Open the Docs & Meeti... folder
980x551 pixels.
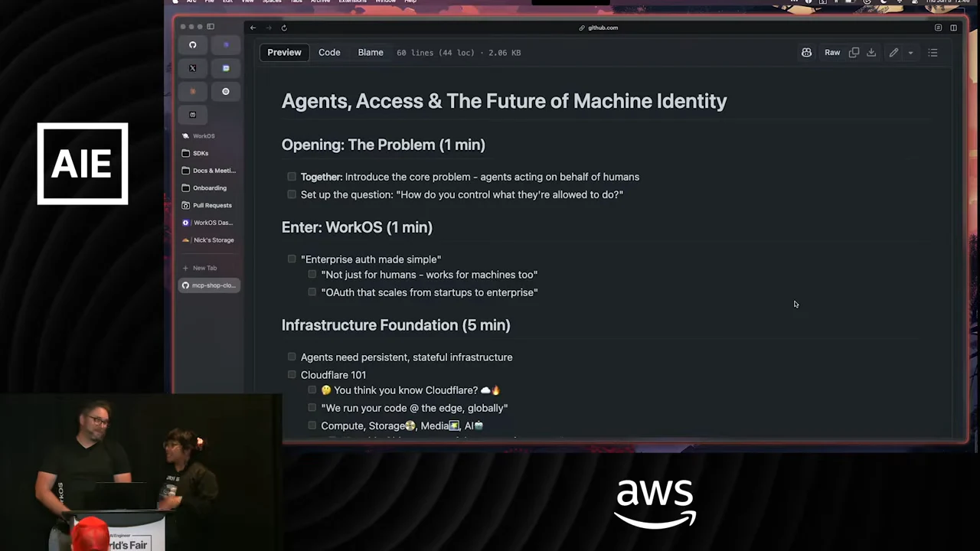tap(209, 171)
